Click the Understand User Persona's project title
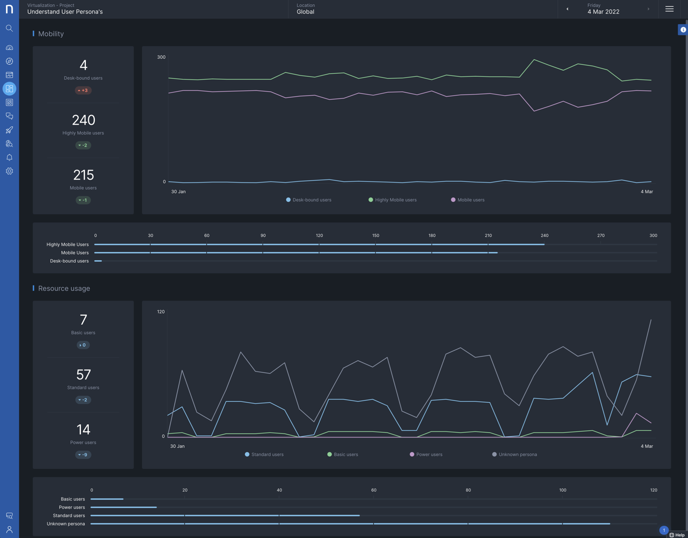This screenshot has height=538, width=688. tap(65, 12)
